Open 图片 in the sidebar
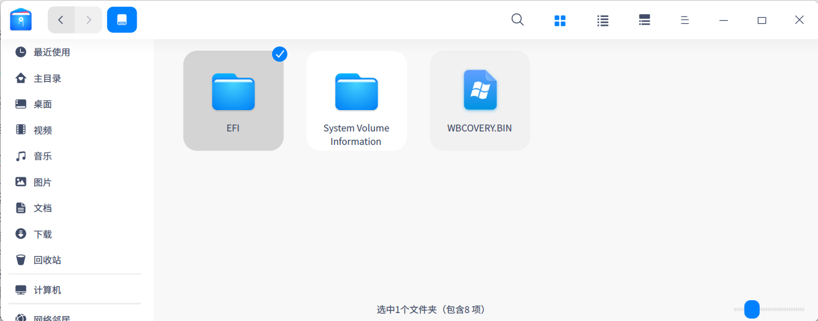 [x=42, y=182]
